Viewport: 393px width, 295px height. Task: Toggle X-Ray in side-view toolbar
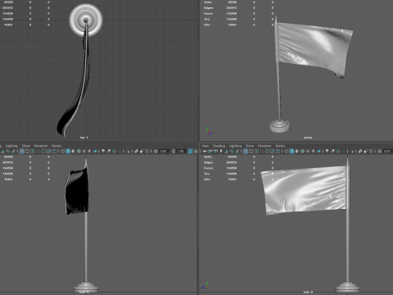click(360, 151)
